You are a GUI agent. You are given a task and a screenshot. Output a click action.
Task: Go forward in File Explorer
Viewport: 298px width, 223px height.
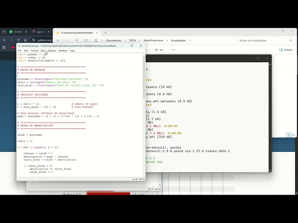tap(68, 40)
